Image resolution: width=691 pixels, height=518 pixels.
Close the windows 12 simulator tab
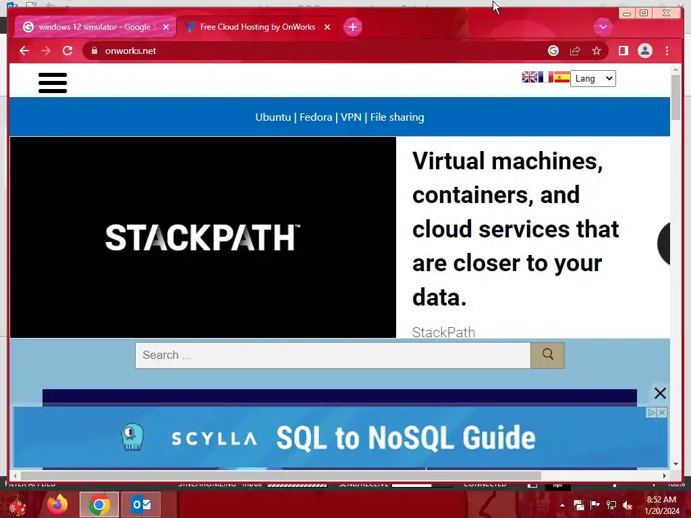(x=166, y=27)
